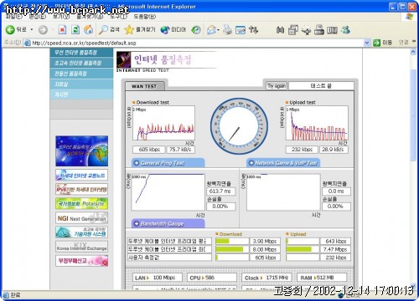Open the Back button history dropdown

tap(32, 29)
